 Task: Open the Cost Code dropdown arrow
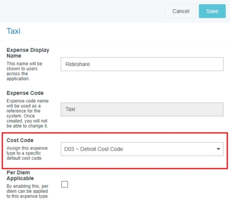point(218,149)
